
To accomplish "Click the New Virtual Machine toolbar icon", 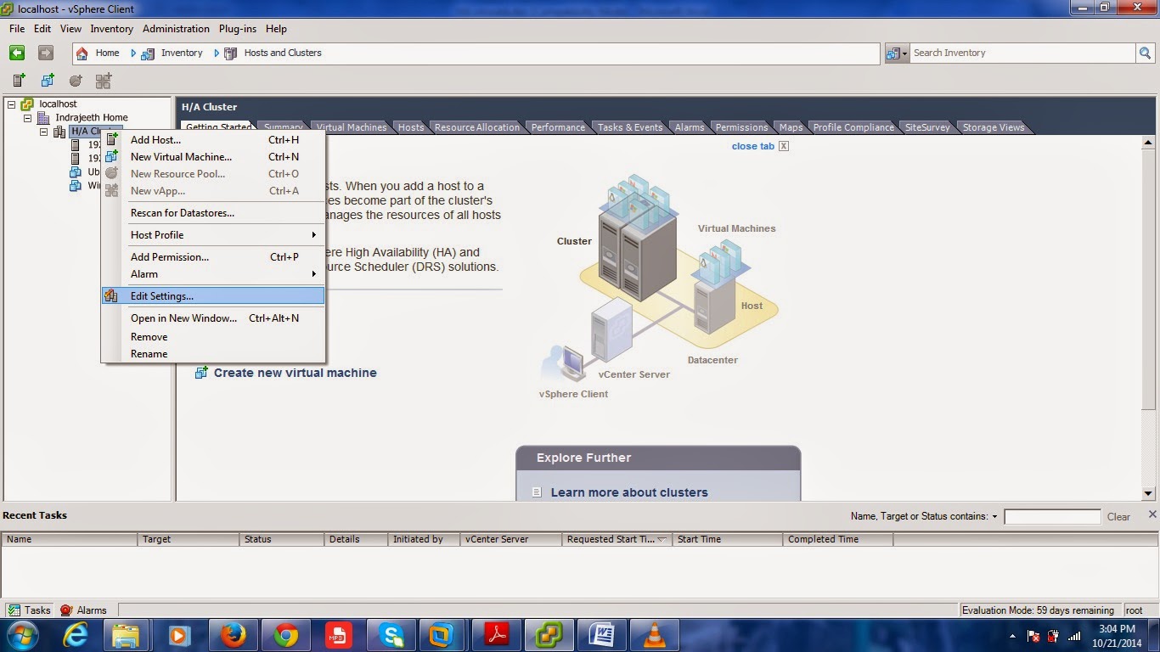I will point(48,80).
